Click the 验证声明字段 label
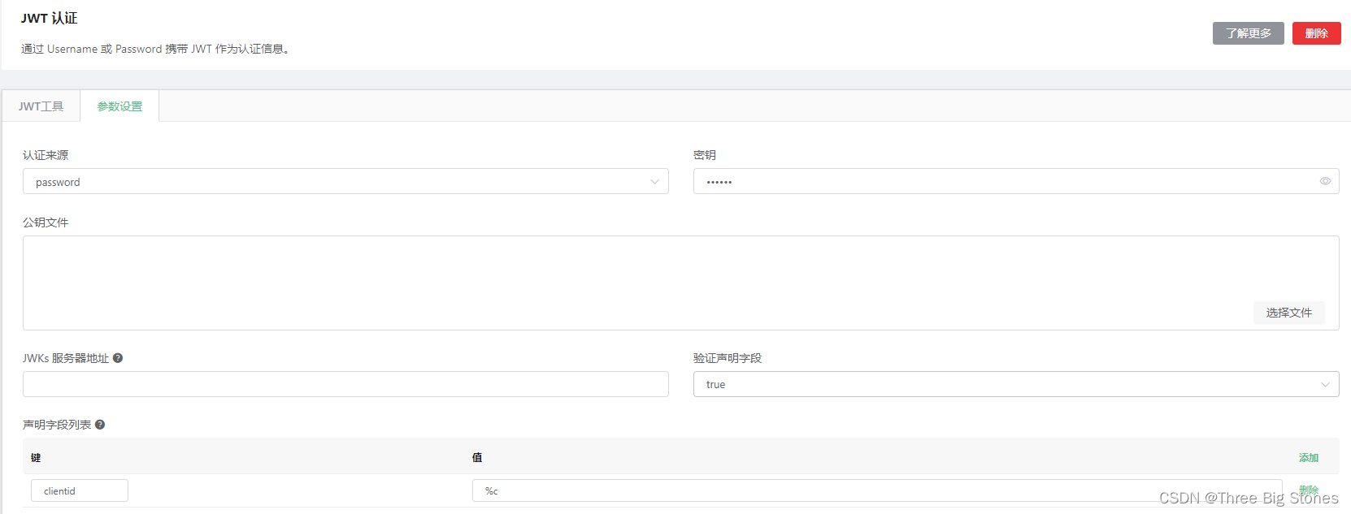 click(728, 358)
